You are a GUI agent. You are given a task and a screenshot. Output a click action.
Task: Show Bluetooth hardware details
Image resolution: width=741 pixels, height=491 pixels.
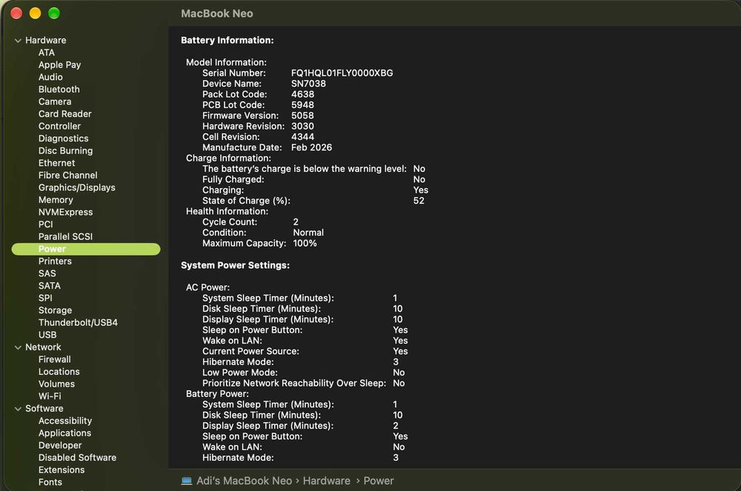click(59, 89)
